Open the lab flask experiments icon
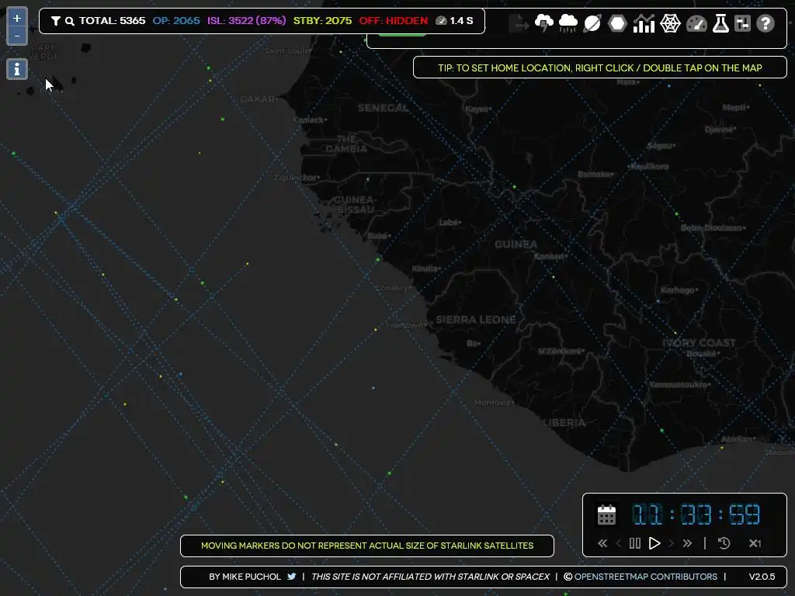Viewport: 795px width, 596px height. 720,23
